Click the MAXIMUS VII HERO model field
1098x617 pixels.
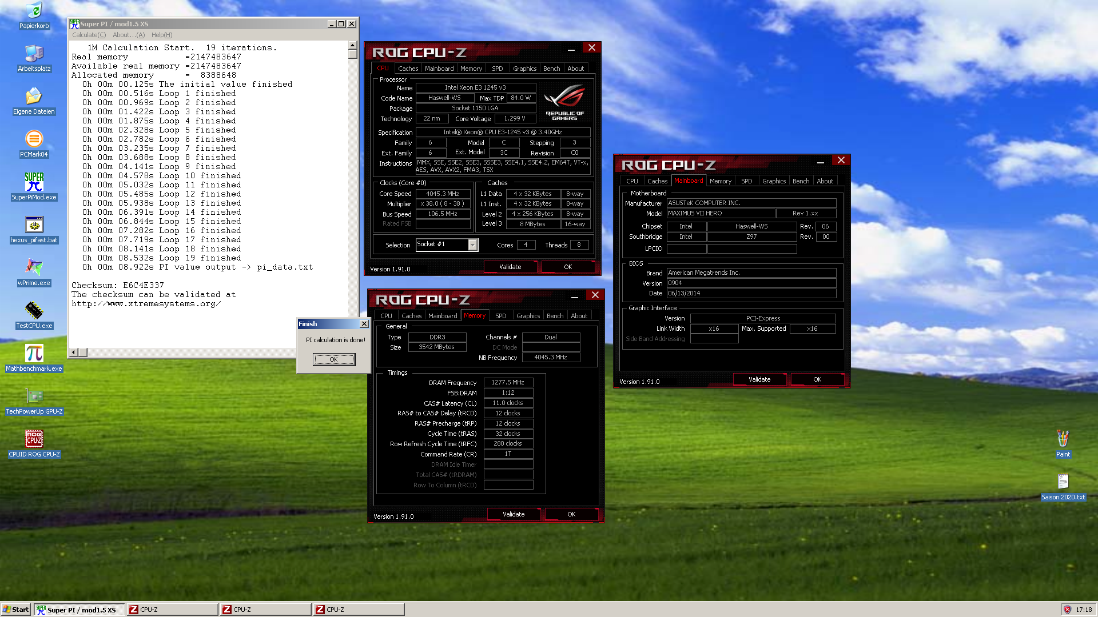pos(721,214)
